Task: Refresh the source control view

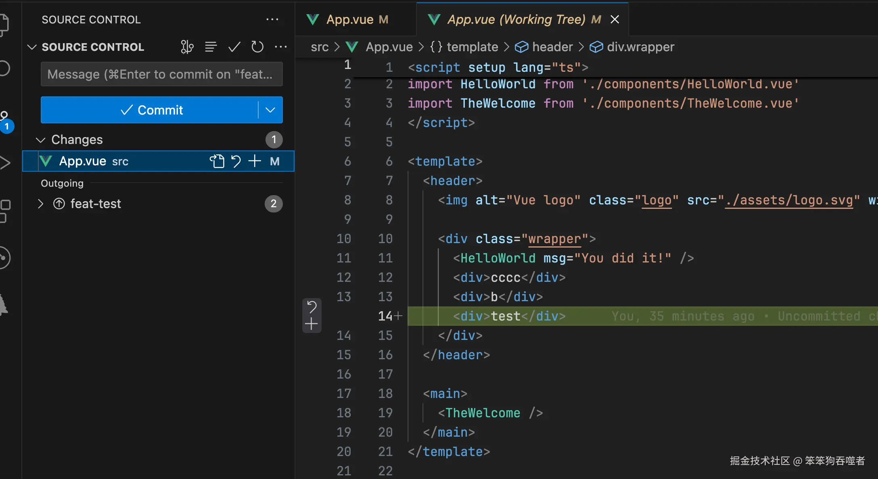Action: coord(257,47)
